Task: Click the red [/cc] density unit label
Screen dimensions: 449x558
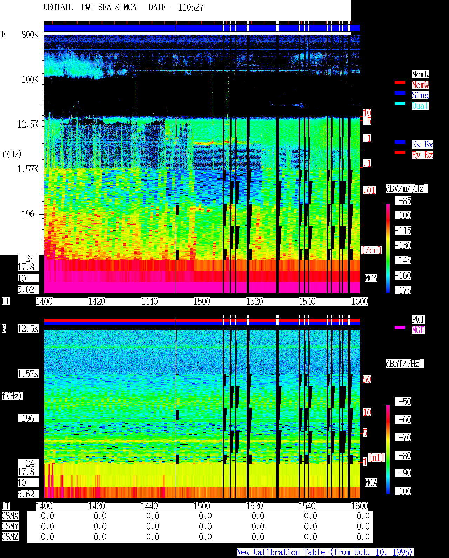Action: (x=371, y=250)
